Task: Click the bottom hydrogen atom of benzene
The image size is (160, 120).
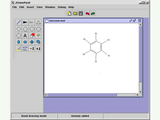Action: (96, 61)
